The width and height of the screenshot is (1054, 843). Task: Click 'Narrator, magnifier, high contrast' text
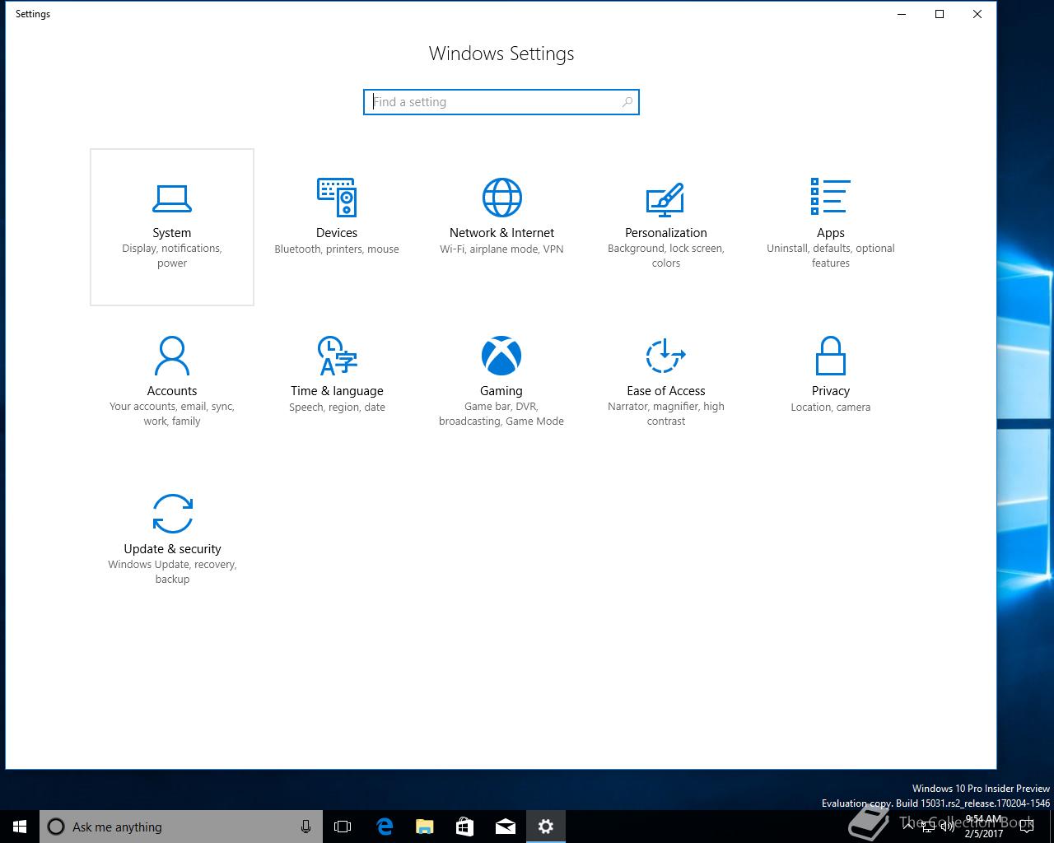click(666, 414)
